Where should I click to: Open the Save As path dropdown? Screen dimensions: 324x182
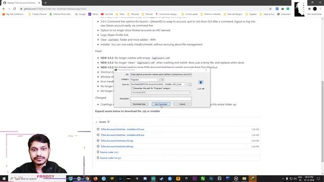click(x=185, y=84)
